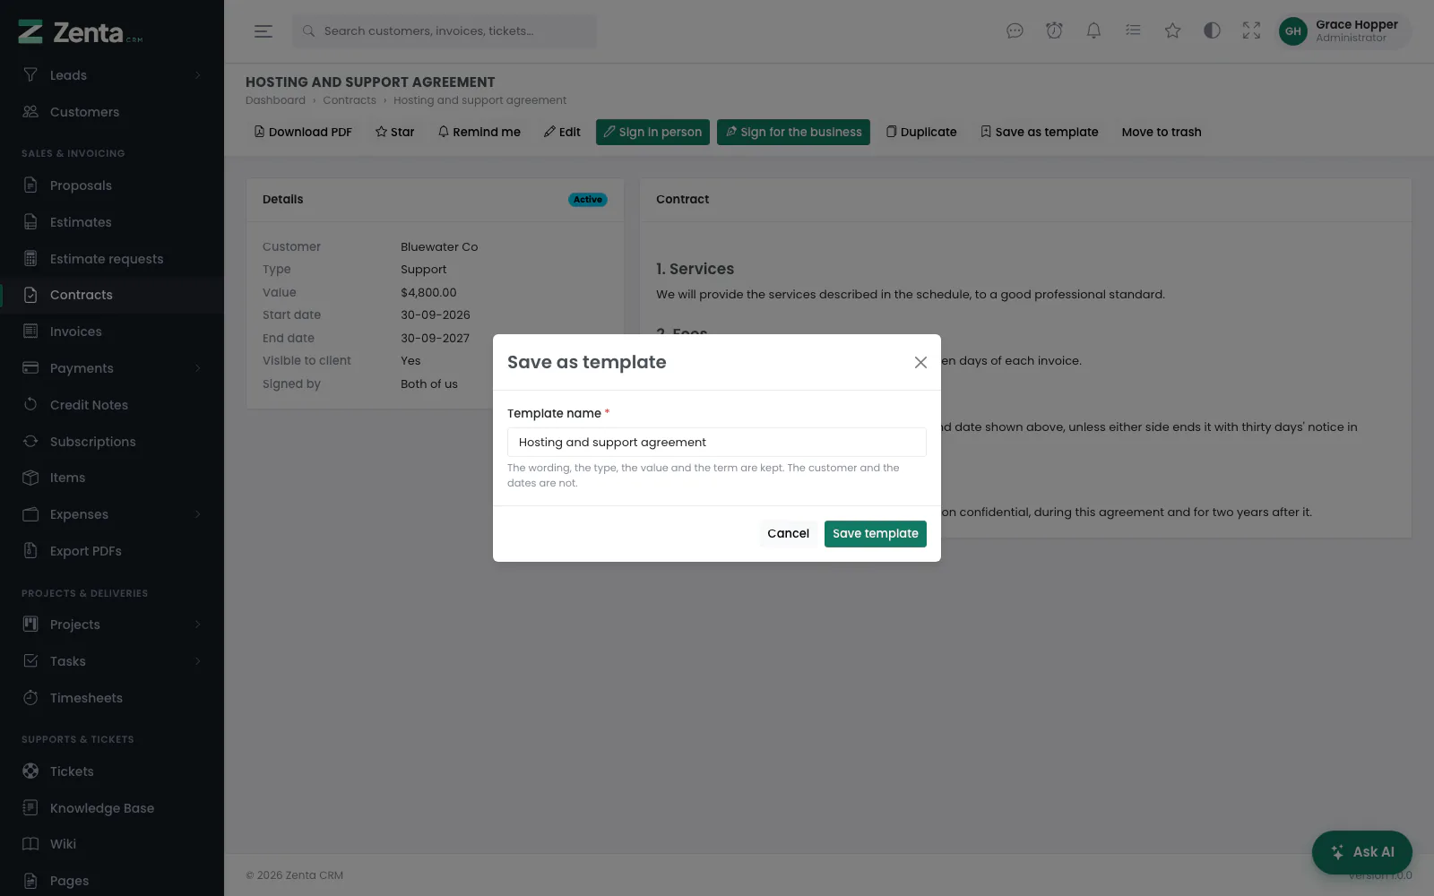This screenshot has width=1434, height=896.
Task: Toggle dark mode contrast icon
Action: (x=1212, y=31)
